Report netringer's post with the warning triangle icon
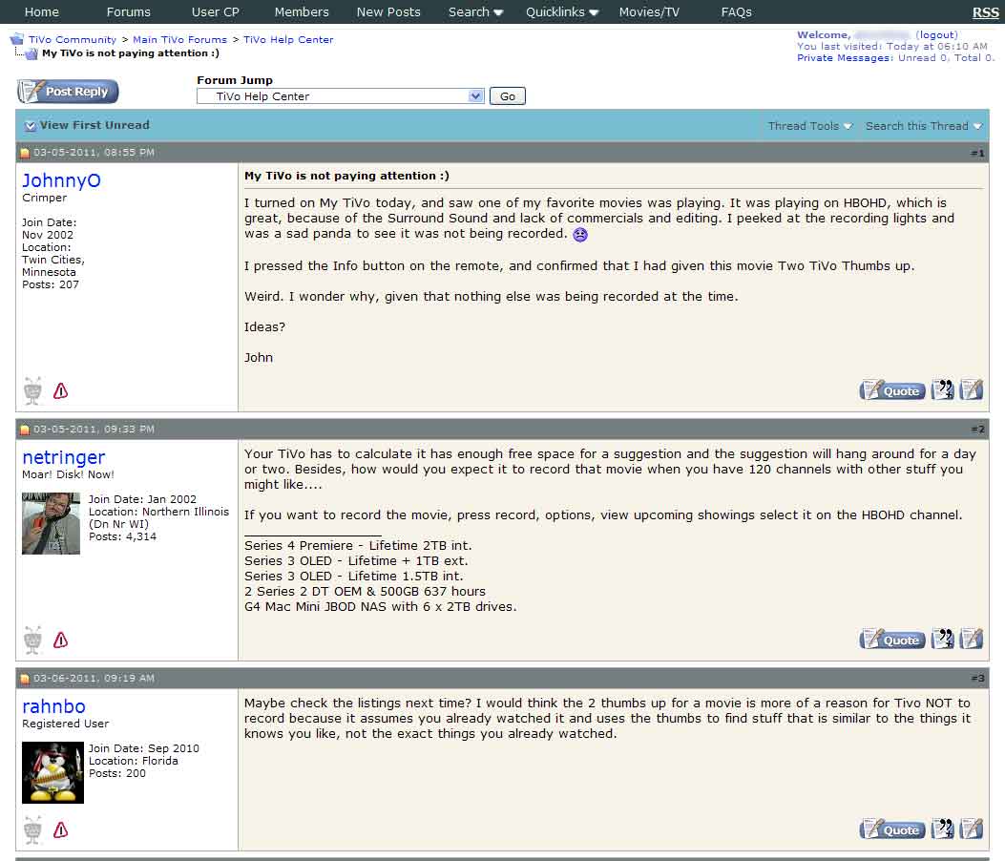Image resolution: width=1005 pixels, height=861 pixels. pos(61,640)
